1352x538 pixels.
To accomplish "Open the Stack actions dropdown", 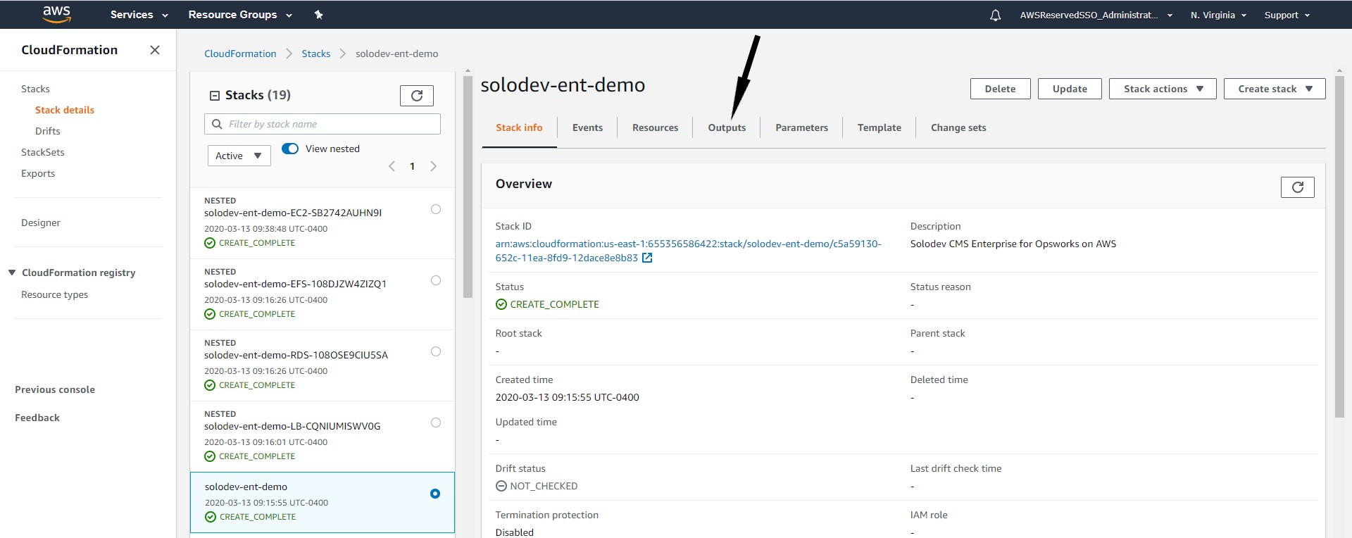I will point(1163,89).
